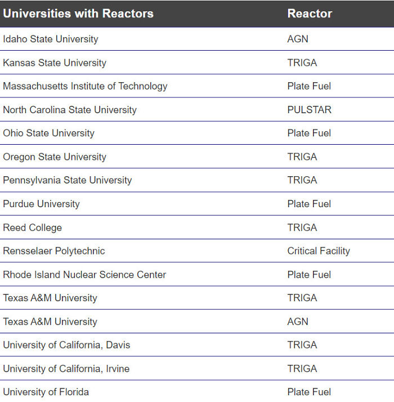
Task: Select AGN reactor cell for Idaho State
Action: (x=298, y=39)
